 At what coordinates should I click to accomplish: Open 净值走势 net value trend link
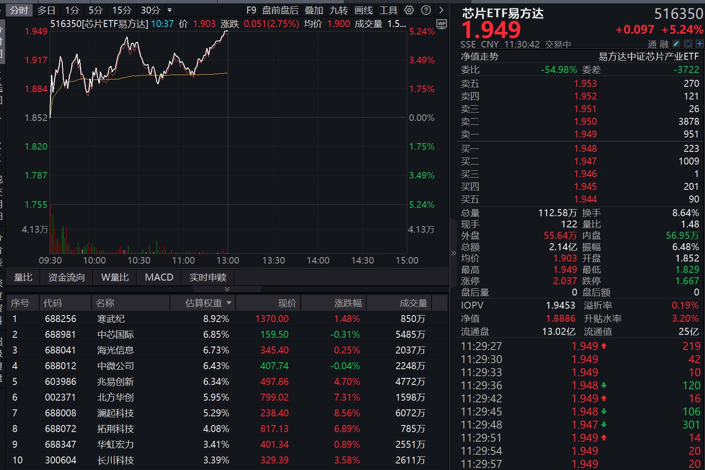click(x=480, y=56)
